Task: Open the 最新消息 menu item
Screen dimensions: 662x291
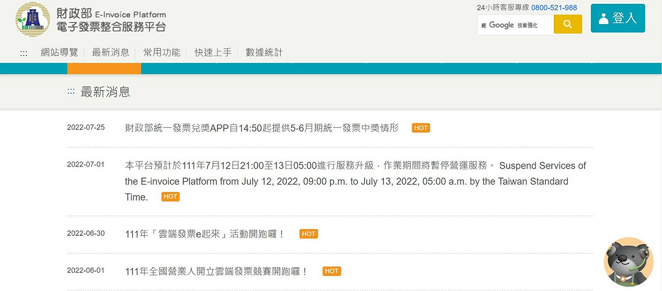Action: pos(111,52)
